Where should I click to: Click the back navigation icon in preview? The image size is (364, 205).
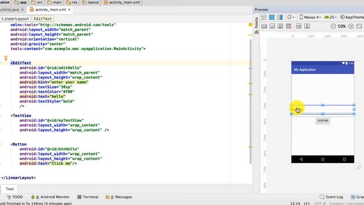pyautogui.click(x=301, y=159)
